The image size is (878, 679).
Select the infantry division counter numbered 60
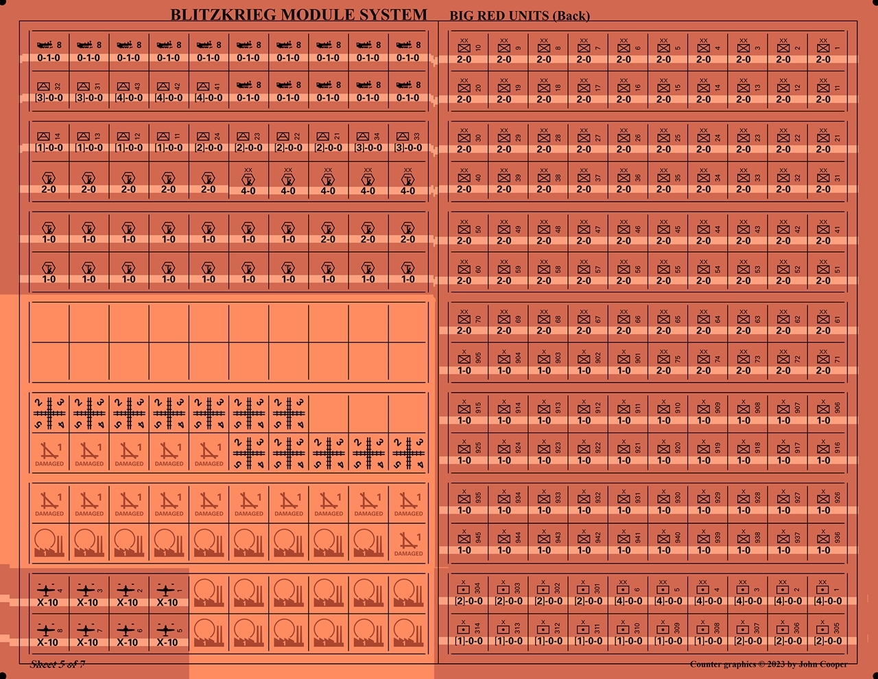coord(469,273)
